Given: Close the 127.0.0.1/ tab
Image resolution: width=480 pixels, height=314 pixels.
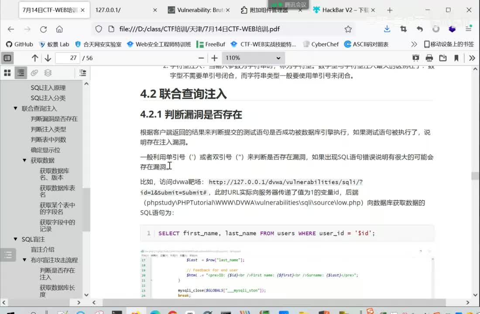Looking at the screenshot, I should (155, 10).
